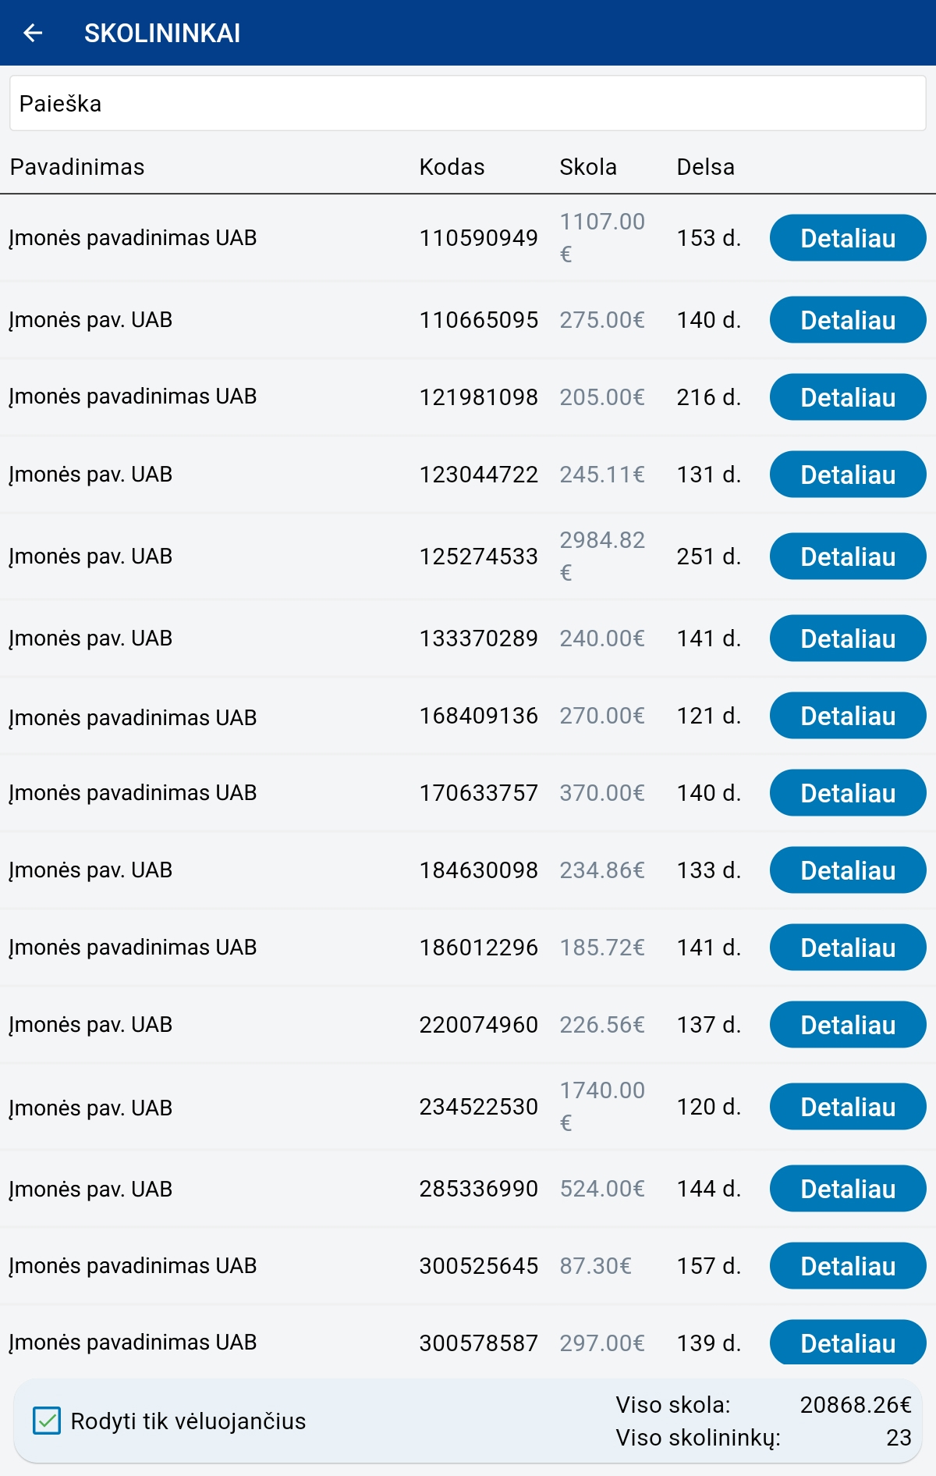
Task: Open Detaliau for company code 186012296
Action: (x=848, y=948)
